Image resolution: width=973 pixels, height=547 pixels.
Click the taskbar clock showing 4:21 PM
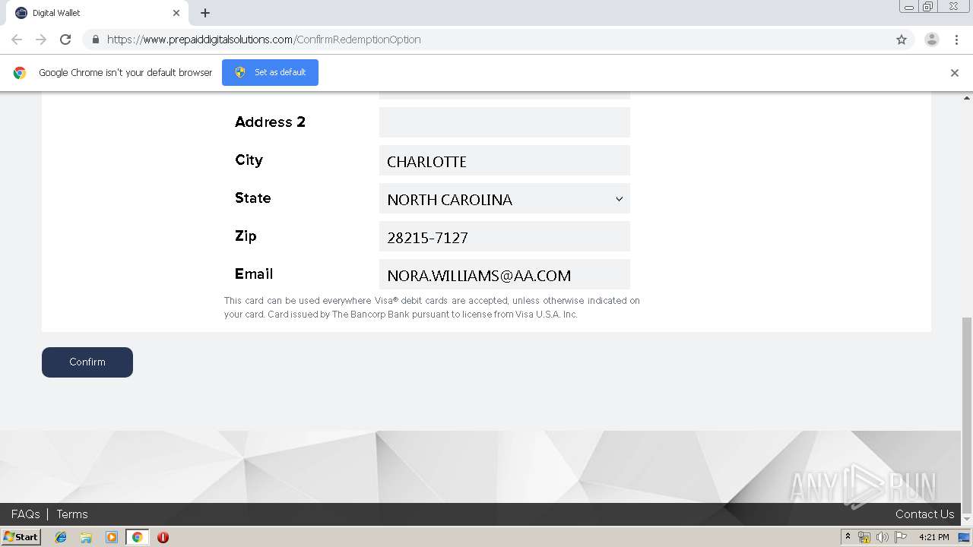tap(934, 537)
